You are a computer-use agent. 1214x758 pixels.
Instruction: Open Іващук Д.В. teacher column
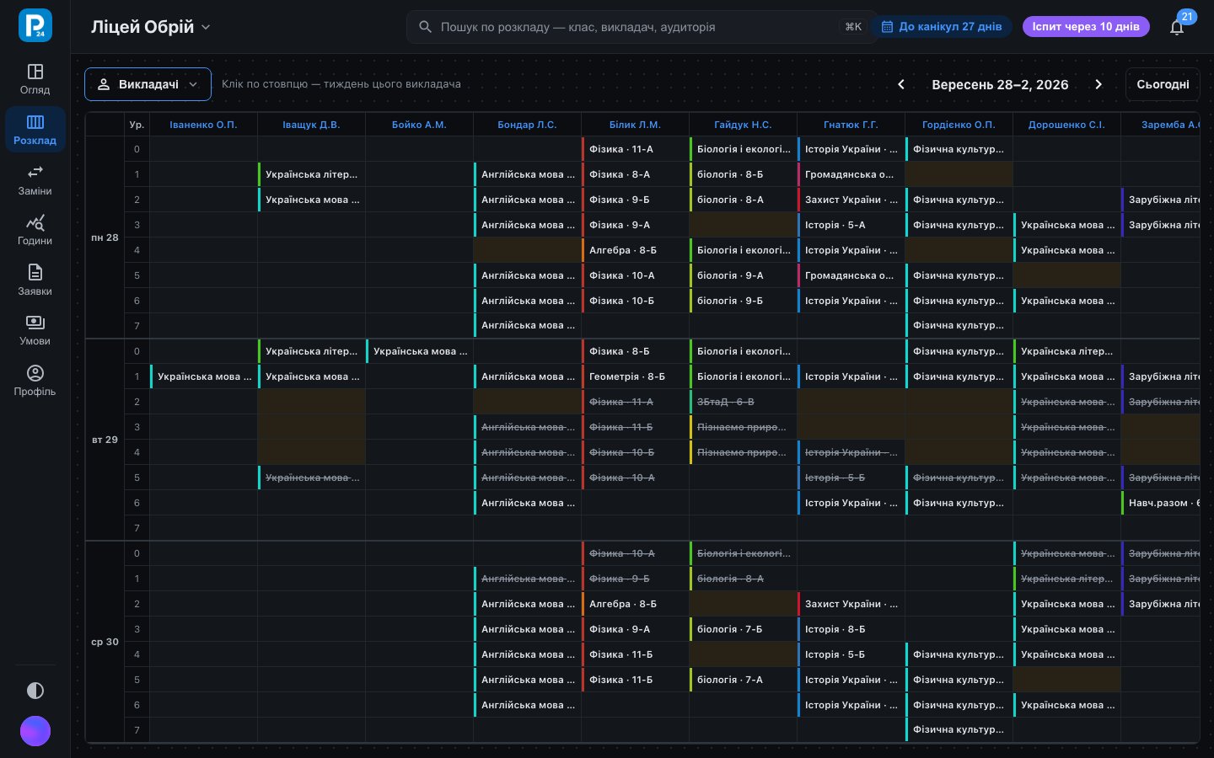311,125
